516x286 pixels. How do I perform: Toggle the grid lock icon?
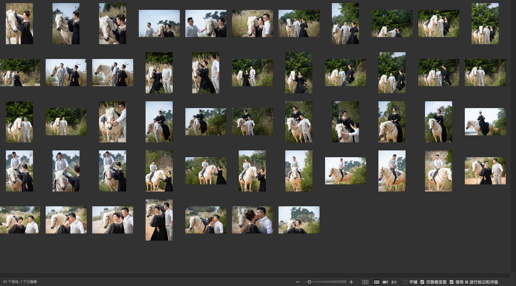tap(365, 282)
